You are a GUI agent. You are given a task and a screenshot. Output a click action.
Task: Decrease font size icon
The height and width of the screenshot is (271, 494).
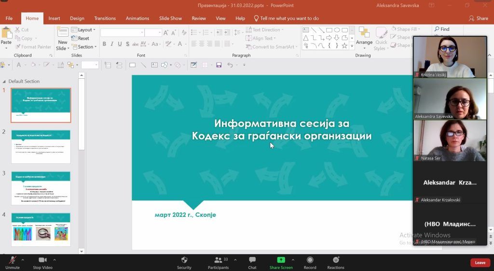pos(173,32)
